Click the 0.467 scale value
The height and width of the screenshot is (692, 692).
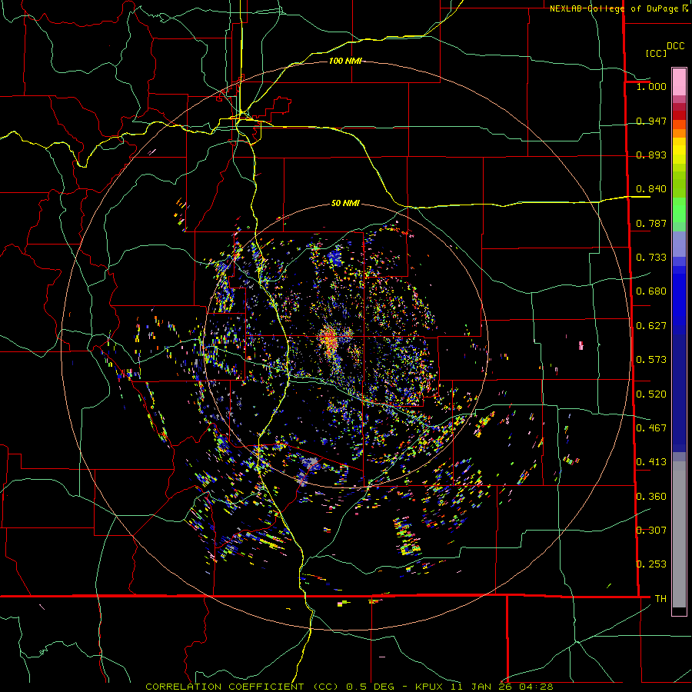[x=651, y=428]
